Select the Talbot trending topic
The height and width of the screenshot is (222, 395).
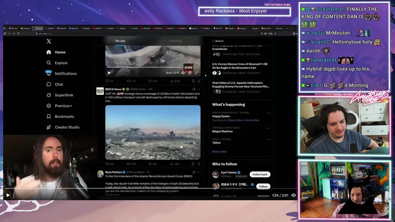click(216, 143)
